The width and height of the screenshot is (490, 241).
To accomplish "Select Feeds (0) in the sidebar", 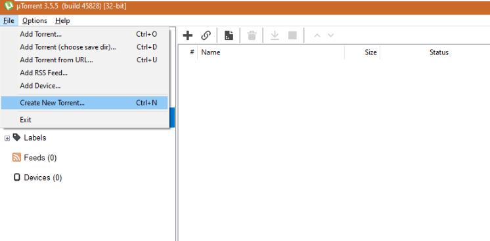I will pyautogui.click(x=40, y=158).
